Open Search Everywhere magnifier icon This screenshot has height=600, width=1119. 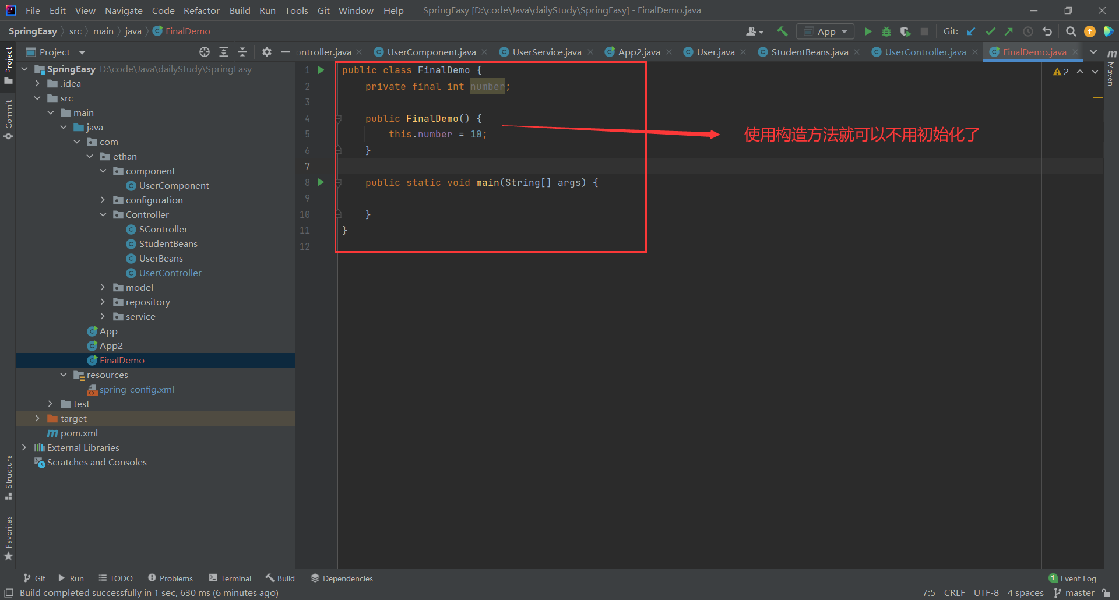tap(1071, 31)
